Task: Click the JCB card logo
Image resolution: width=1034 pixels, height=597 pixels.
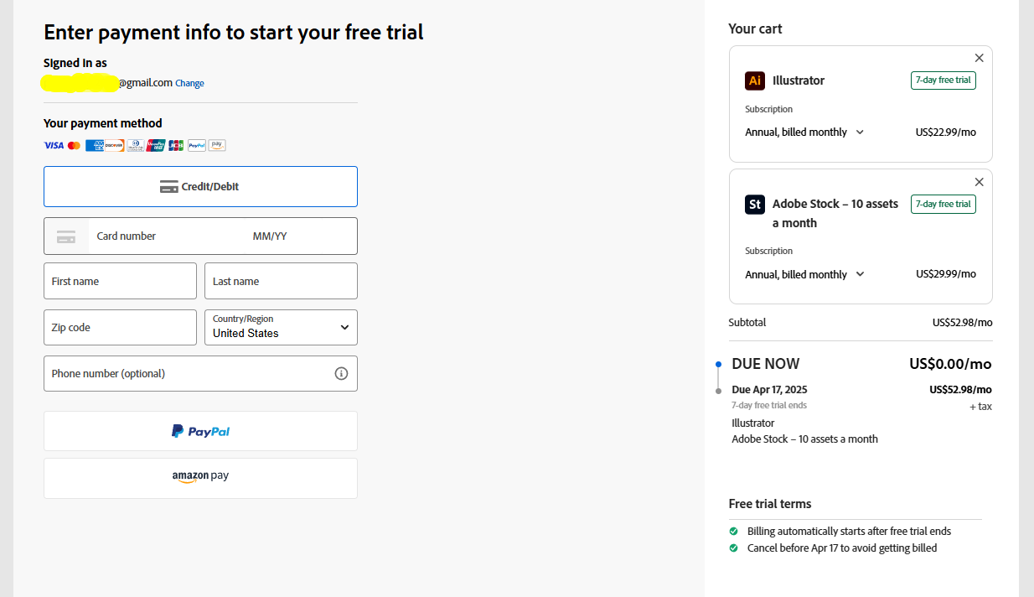Action: tap(176, 145)
